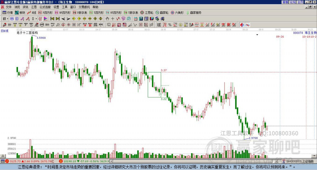Step right with black arrow icon
Screen dimensions: 317x170
point(68,19)
